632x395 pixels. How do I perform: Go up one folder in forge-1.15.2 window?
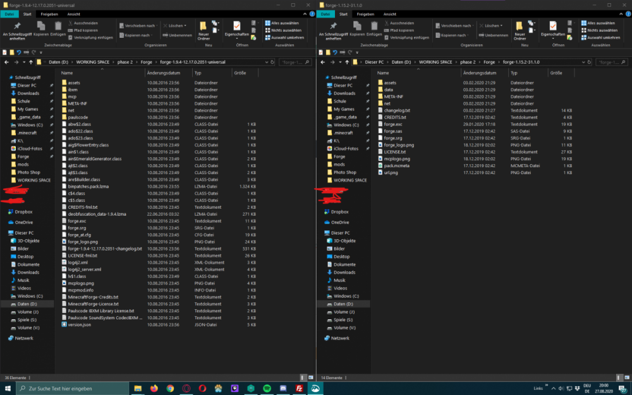346,62
